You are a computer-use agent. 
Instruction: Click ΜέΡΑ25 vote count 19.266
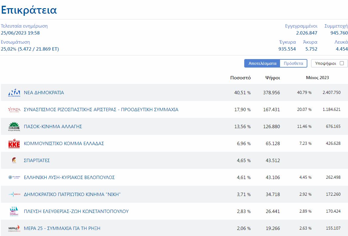point(273,228)
